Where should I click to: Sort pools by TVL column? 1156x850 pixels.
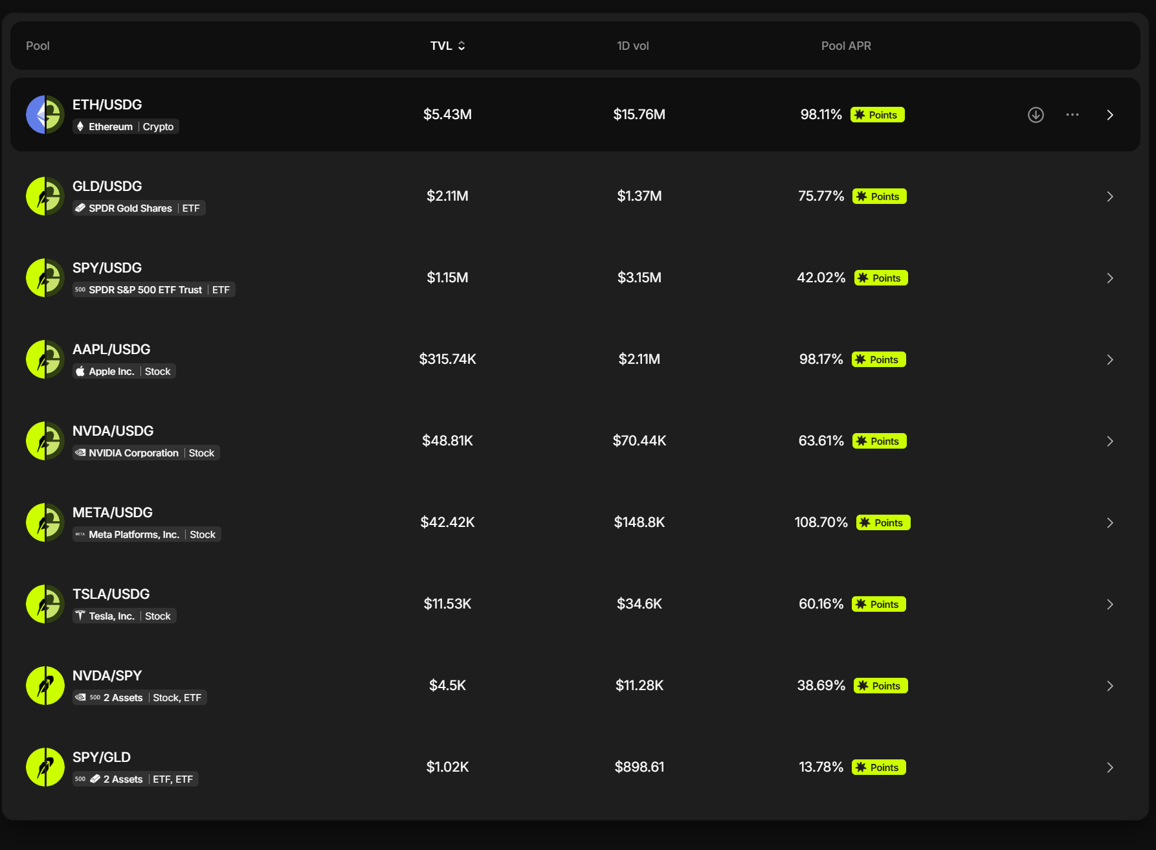(448, 46)
